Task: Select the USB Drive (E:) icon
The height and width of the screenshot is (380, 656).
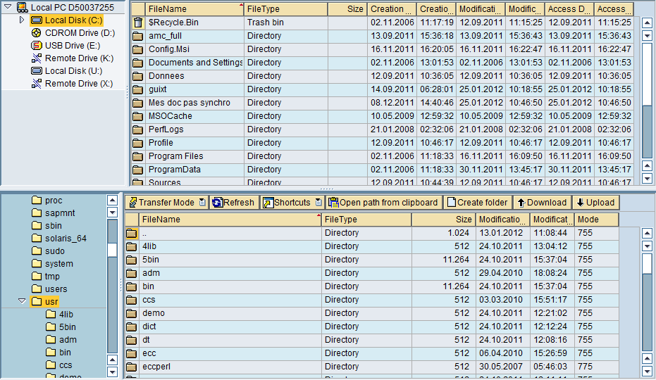Action: coord(37,46)
